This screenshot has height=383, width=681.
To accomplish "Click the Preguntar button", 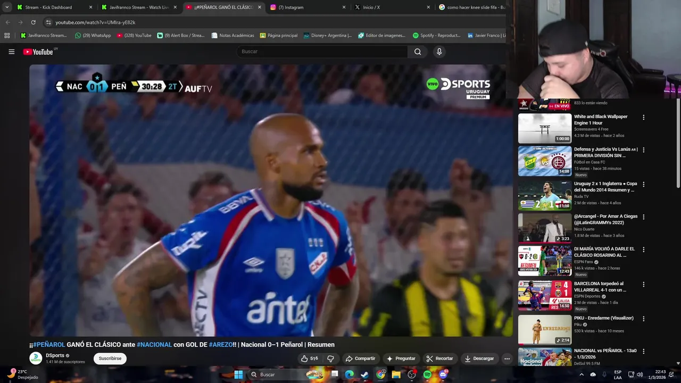I will (401, 359).
